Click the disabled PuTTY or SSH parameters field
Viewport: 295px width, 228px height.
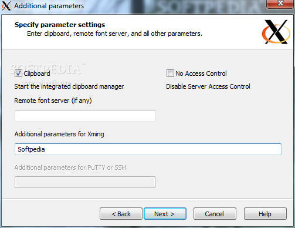85,182
